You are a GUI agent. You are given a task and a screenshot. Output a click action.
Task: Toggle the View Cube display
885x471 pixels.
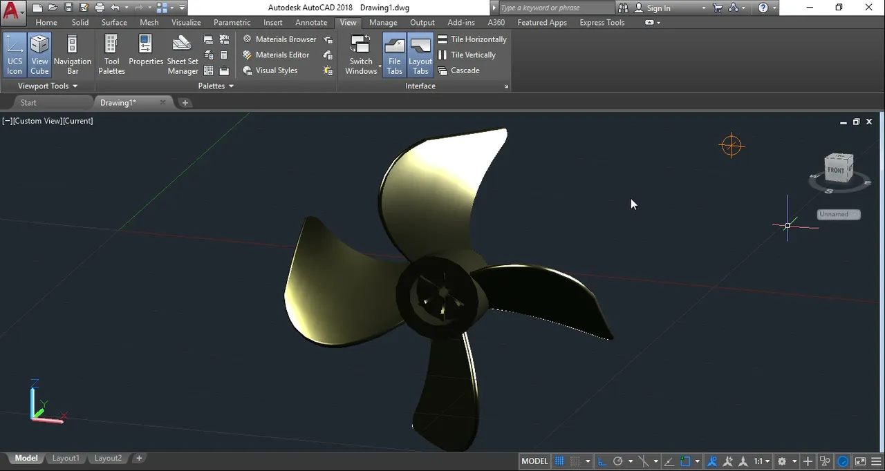[x=39, y=55]
